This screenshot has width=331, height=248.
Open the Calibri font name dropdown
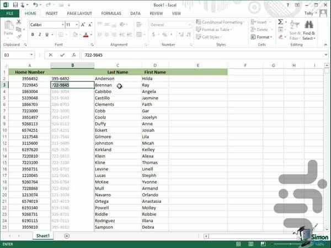tap(46, 25)
